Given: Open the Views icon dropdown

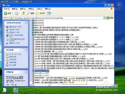Looking at the screenshot, I should coord(49,13).
